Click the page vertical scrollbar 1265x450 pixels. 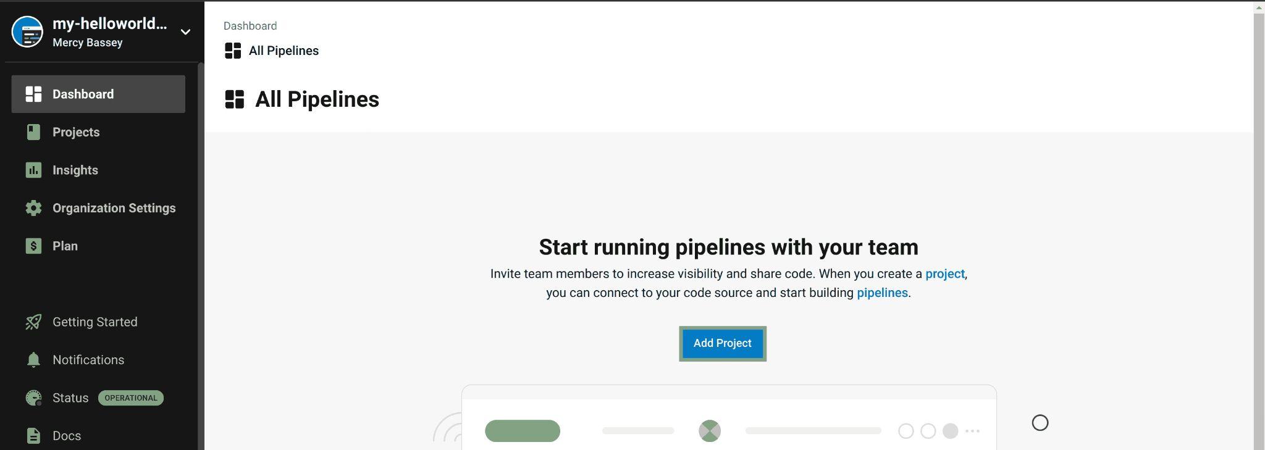(1259, 225)
